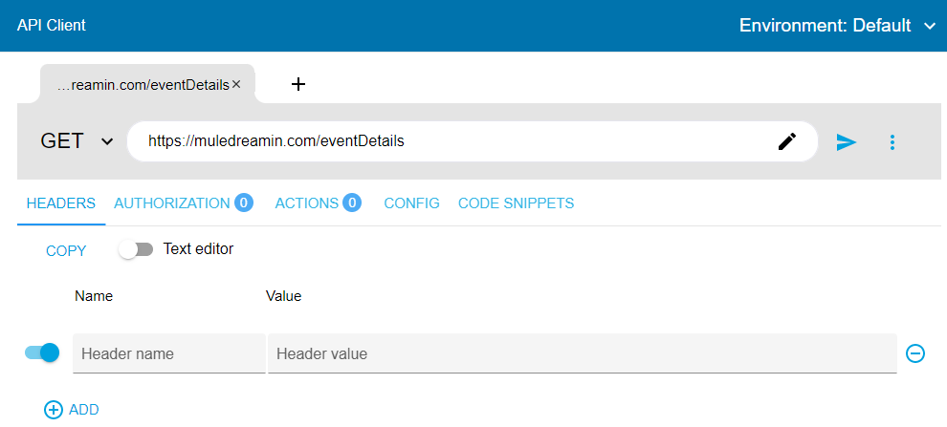This screenshot has width=947, height=427.
Task: Go to the Config tab
Action: coord(411,203)
